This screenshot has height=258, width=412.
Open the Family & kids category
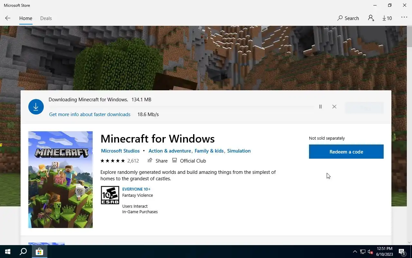click(209, 151)
